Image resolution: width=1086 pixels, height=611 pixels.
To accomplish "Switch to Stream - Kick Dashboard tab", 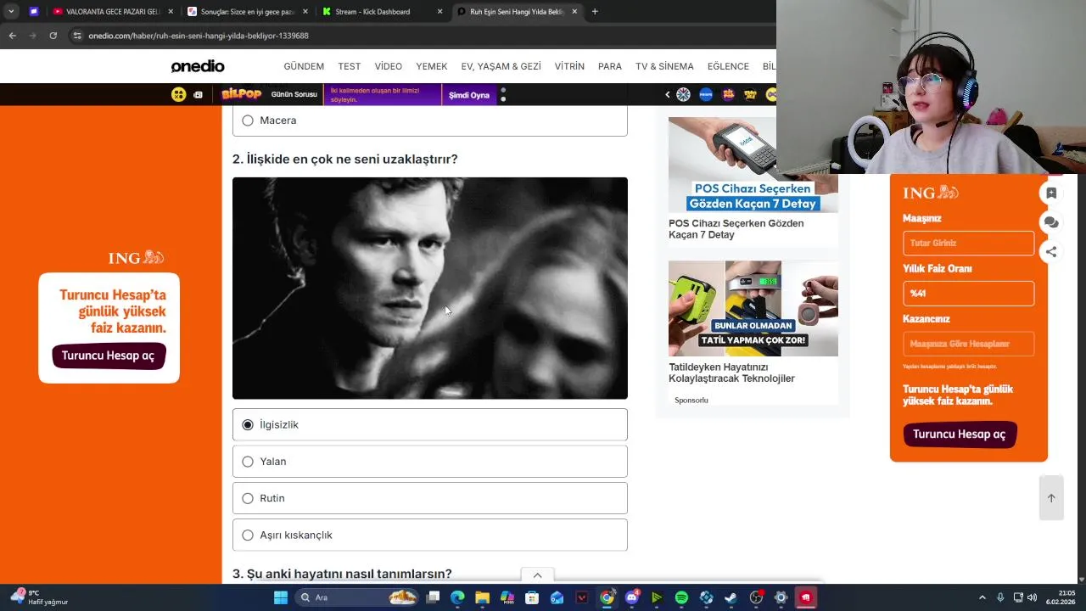I will [382, 12].
